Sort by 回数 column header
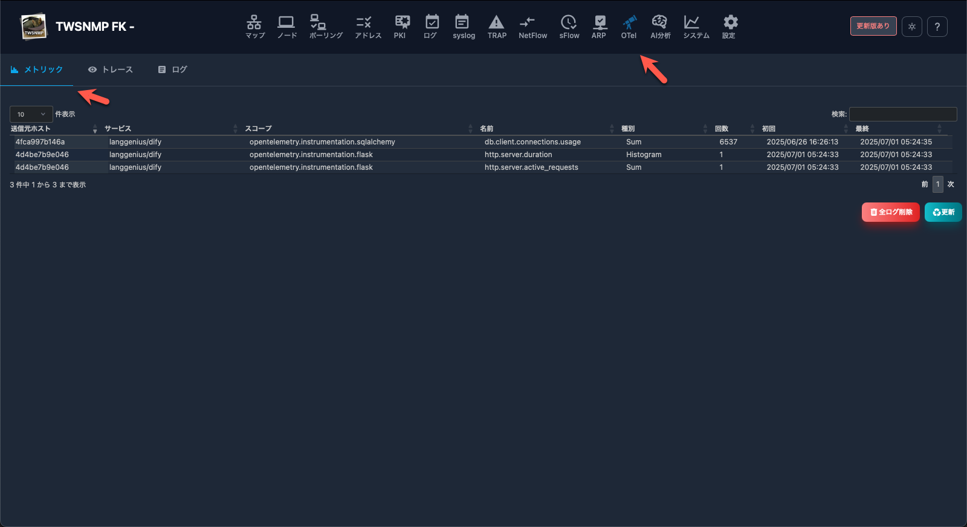Image resolution: width=967 pixels, height=527 pixels. [735, 129]
